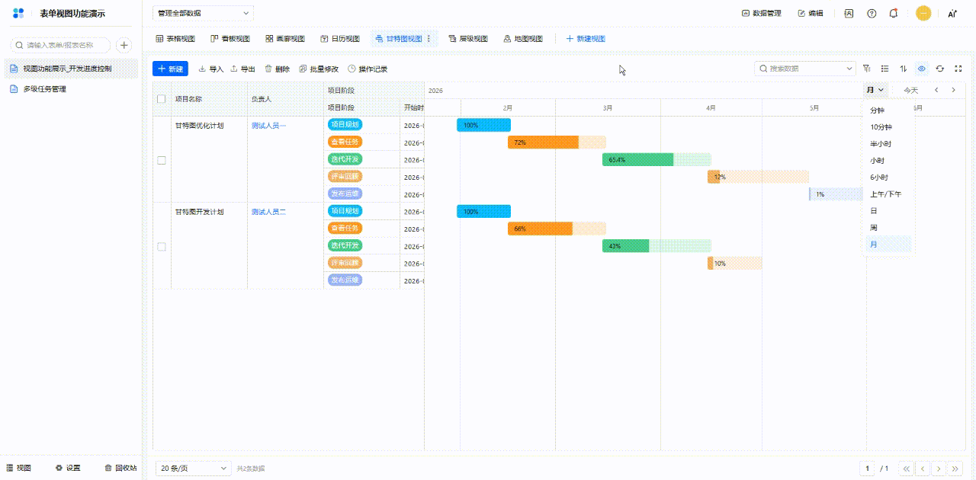
Task: Launch the AI assistant icon
Action: point(952,13)
